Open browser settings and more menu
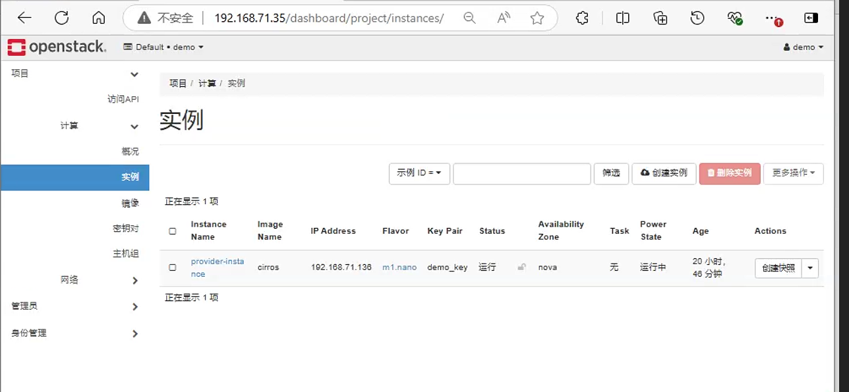The width and height of the screenshot is (849, 392). (773, 18)
